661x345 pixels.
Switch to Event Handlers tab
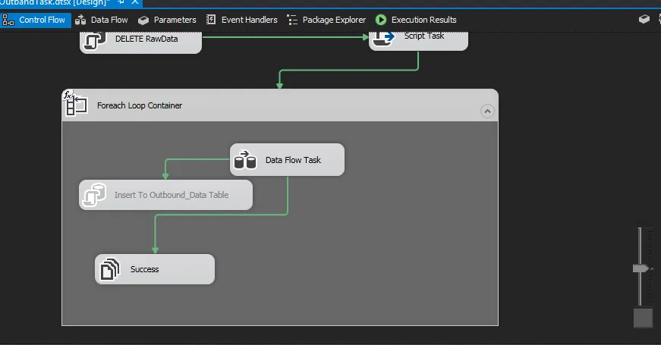click(x=241, y=20)
